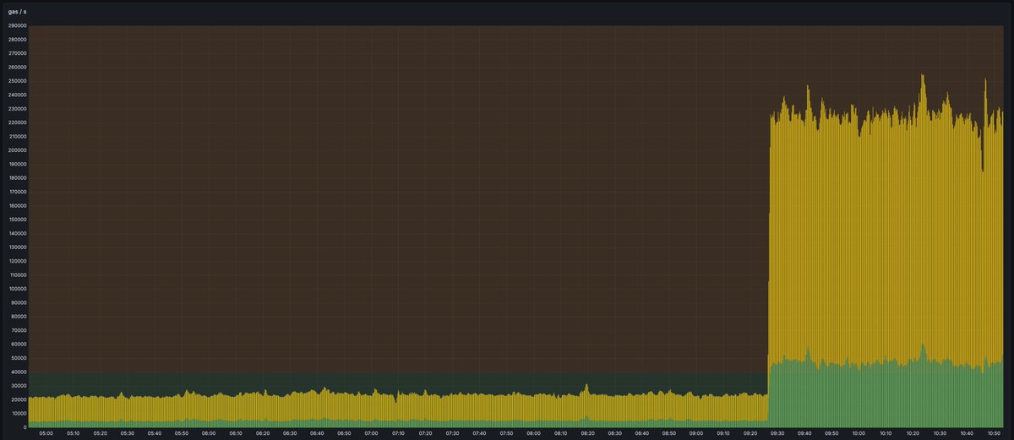The image size is (1014, 440).
Task: Click the 10:00 time axis label
Action: 859,433
